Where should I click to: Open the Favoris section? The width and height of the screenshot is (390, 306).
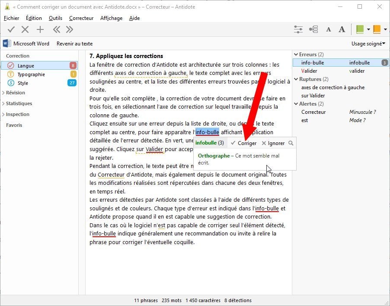coord(14,125)
